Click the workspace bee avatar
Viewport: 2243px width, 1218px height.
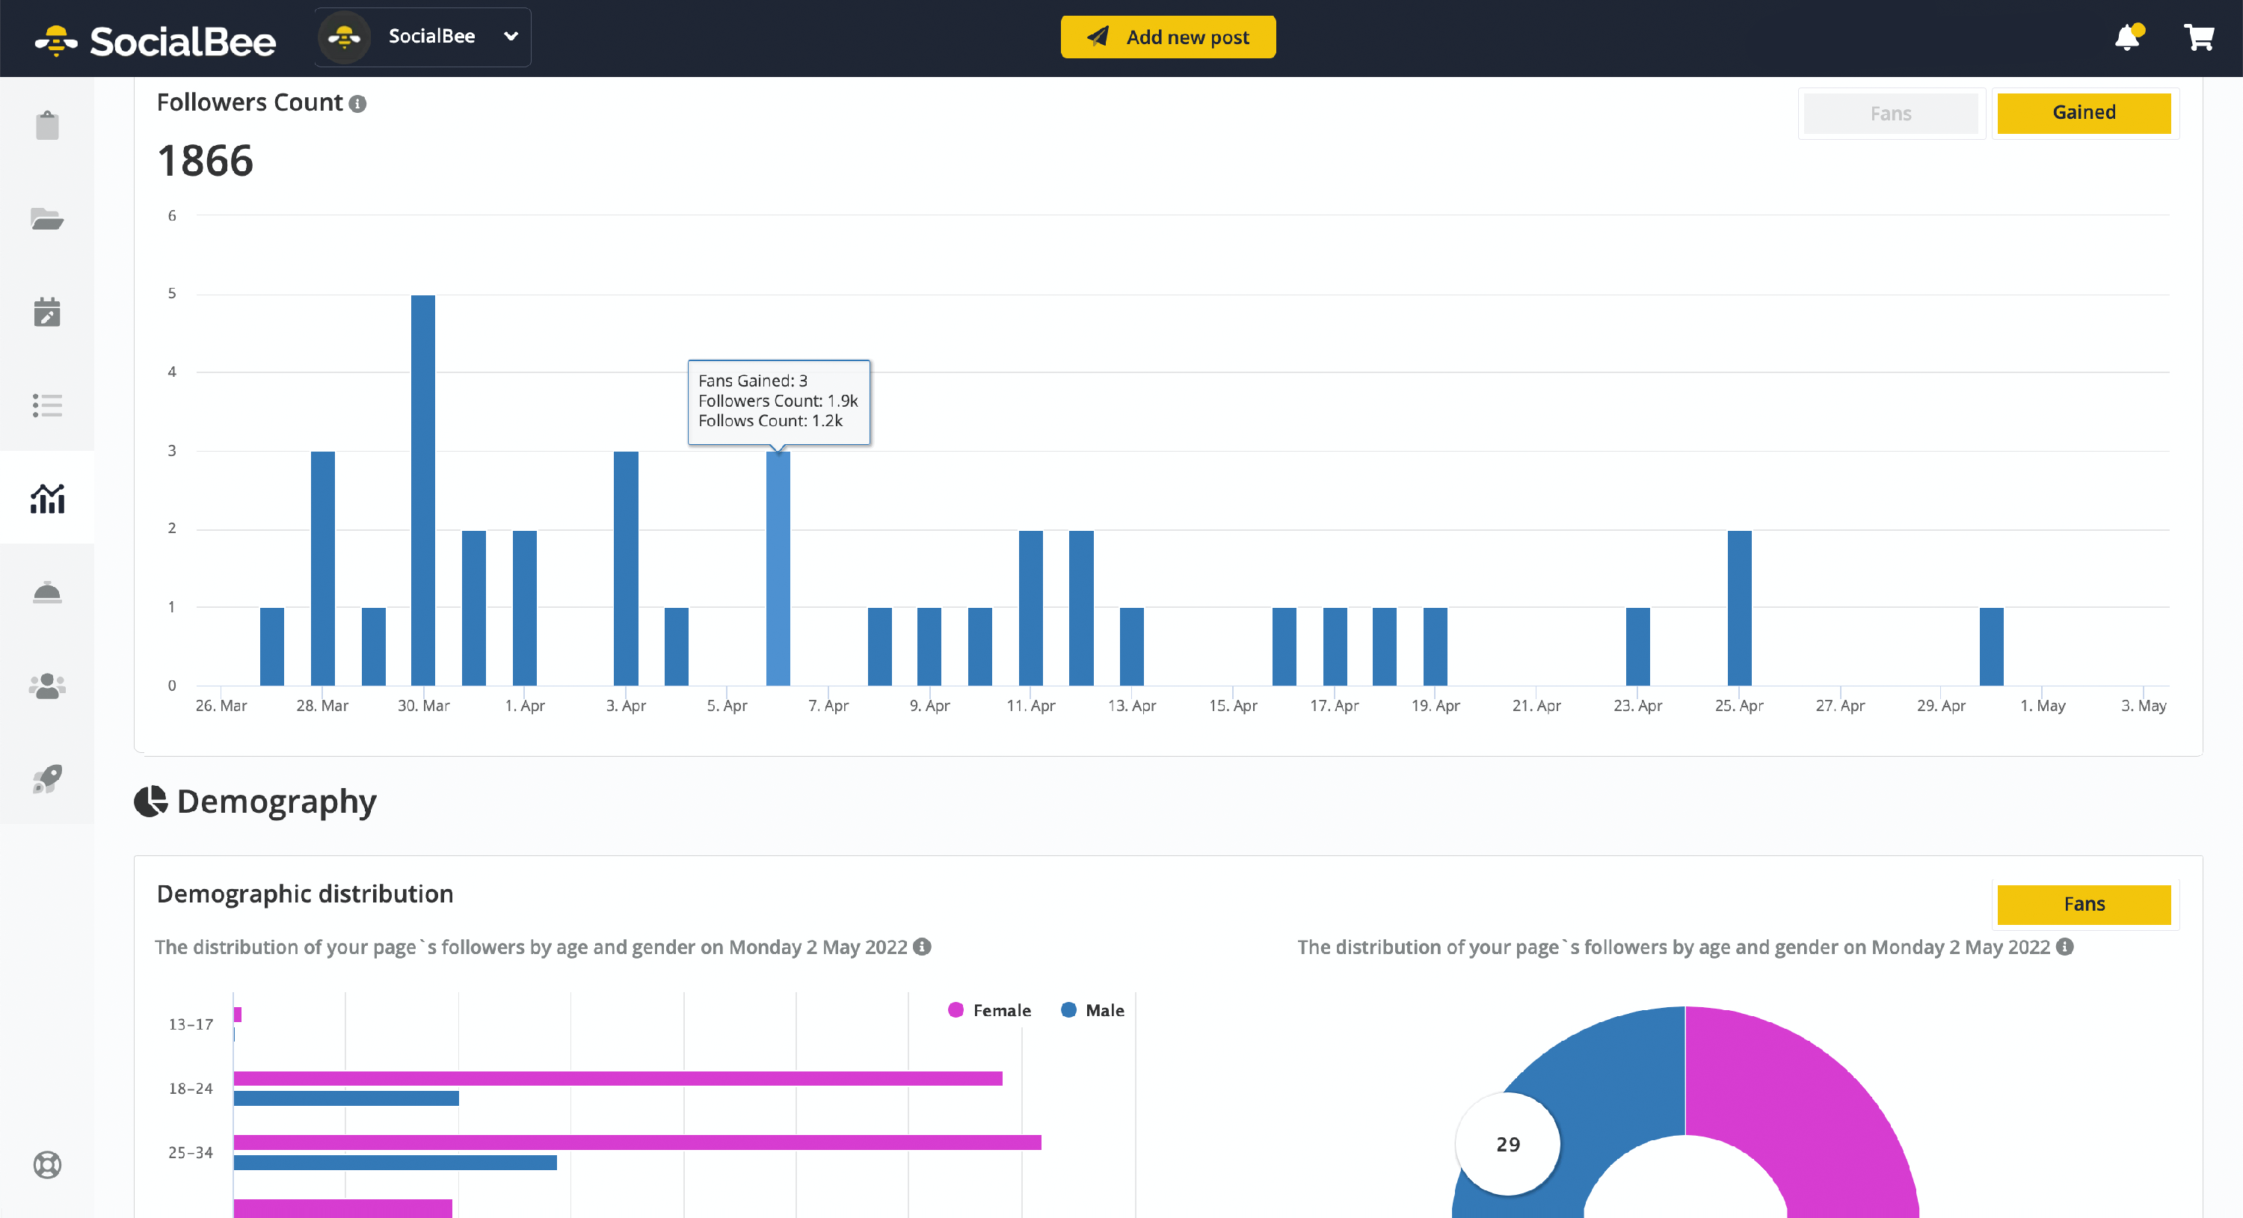coord(345,37)
